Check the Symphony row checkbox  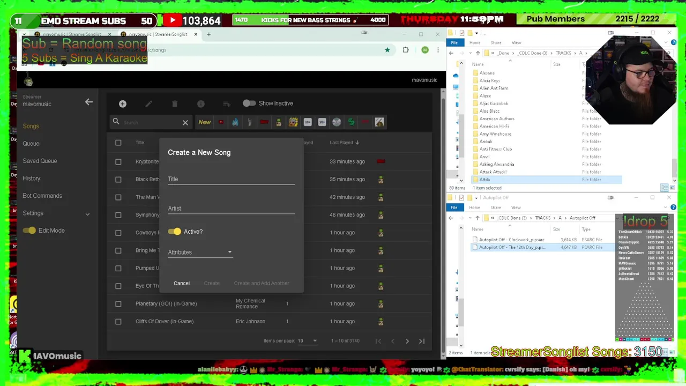(x=118, y=215)
